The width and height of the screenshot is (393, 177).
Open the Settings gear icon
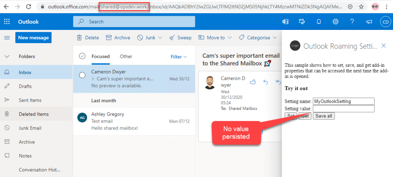point(335,22)
